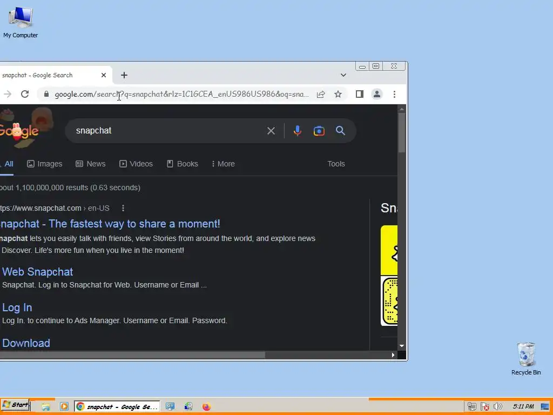Image resolution: width=553 pixels, height=415 pixels.
Task: Open the Log In sitelink
Action: [17, 307]
